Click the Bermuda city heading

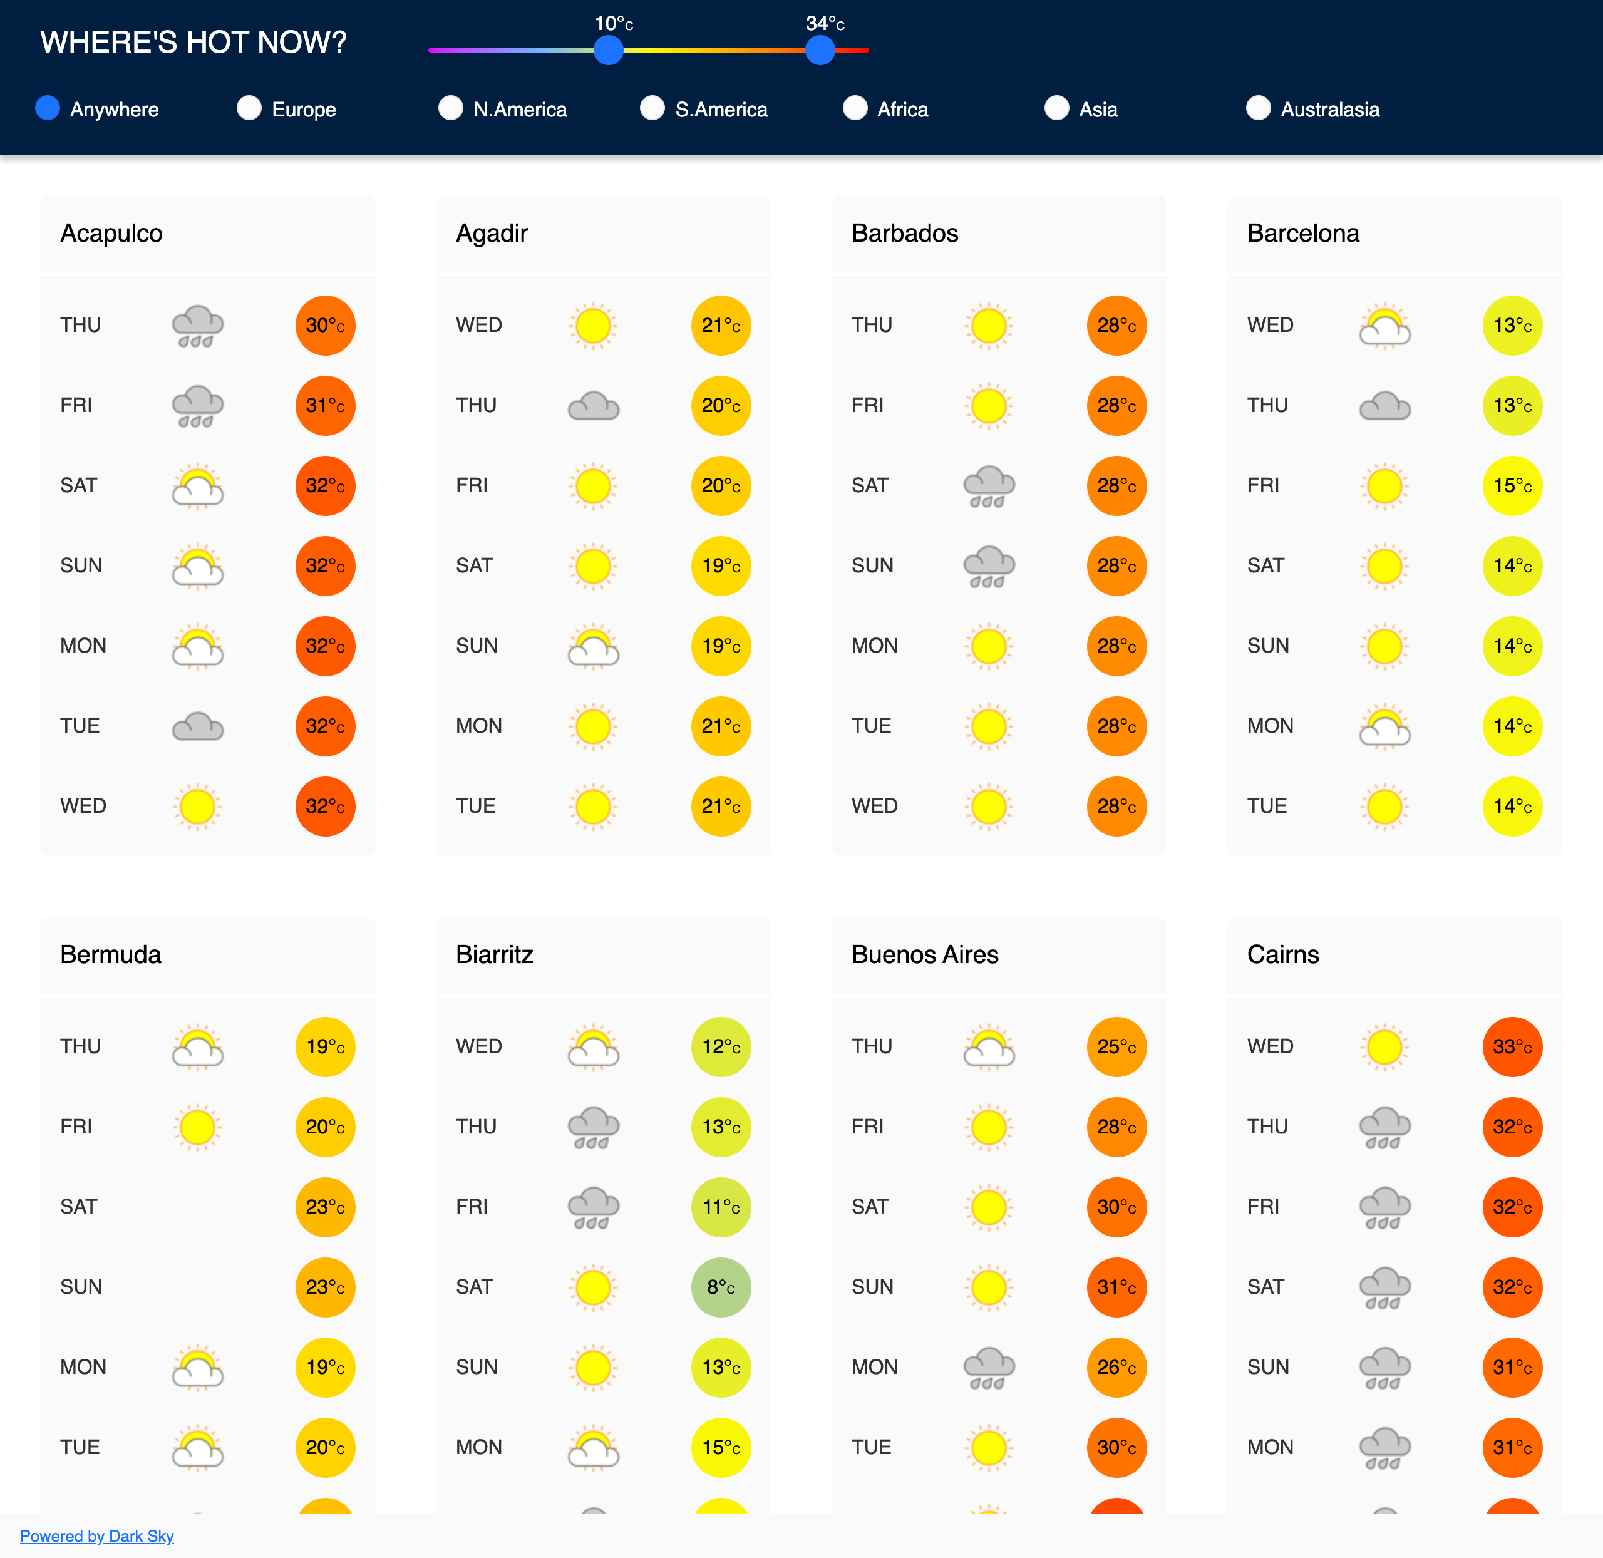coord(110,954)
